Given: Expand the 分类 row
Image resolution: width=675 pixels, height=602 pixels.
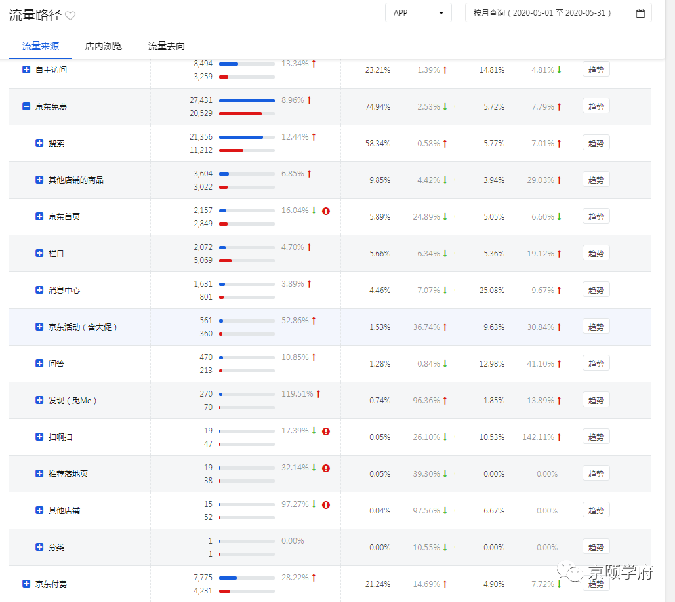Looking at the screenshot, I should point(39,547).
